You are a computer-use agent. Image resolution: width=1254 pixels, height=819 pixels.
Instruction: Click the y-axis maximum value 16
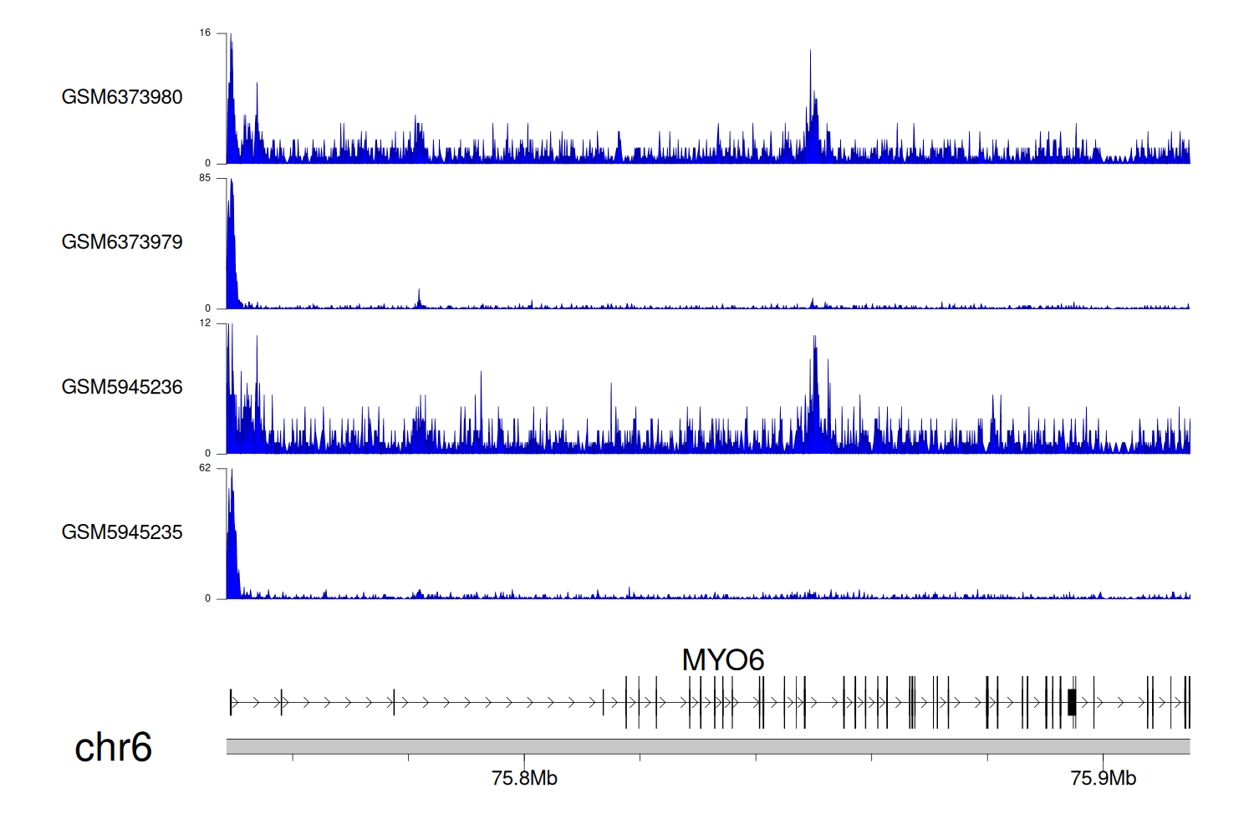click(x=205, y=33)
